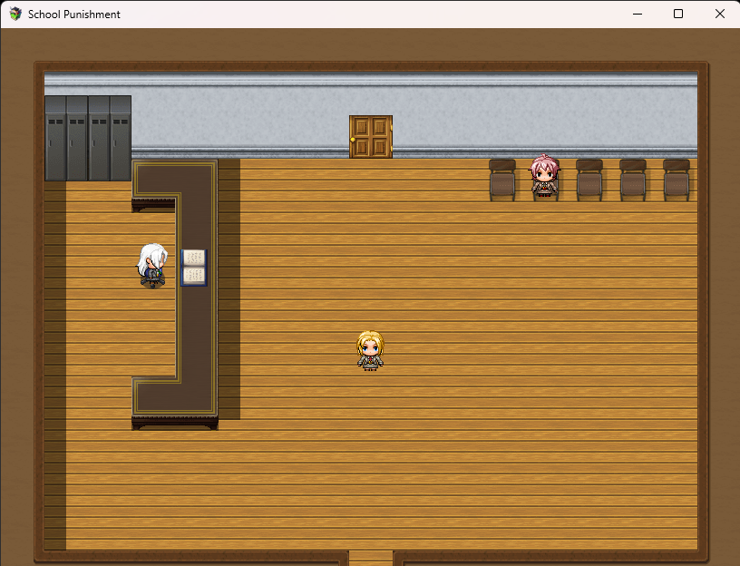Click the south exit opening in the bottom wall
This screenshot has width=740, height=566.
pos(371,558)
